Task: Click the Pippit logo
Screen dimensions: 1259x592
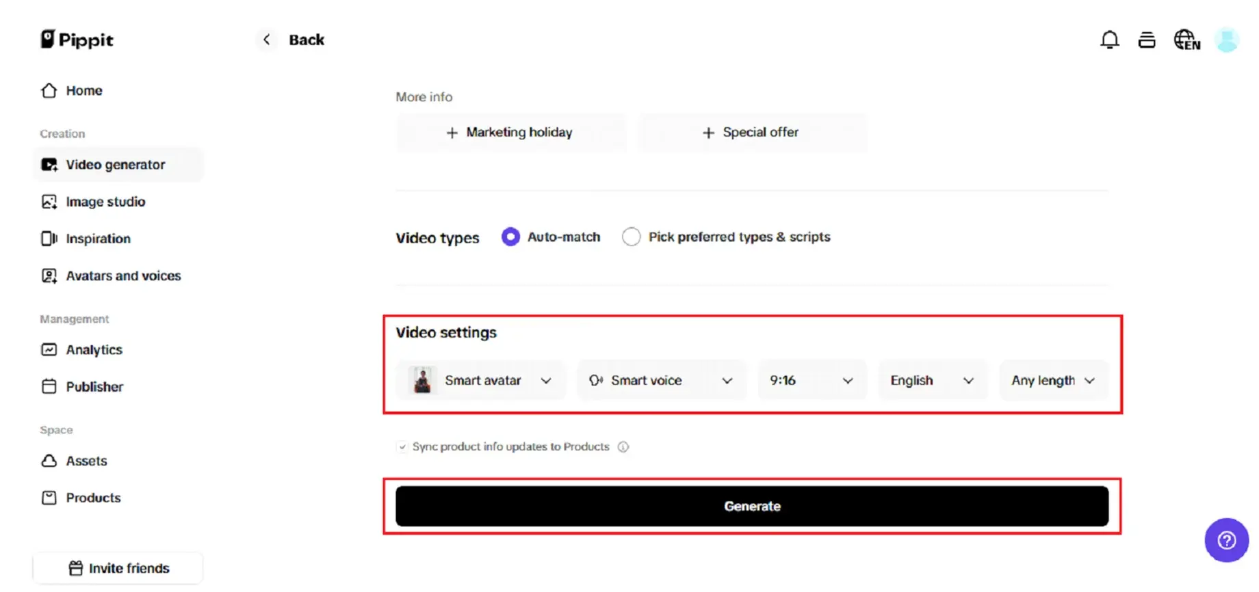Action: (77, 40)
